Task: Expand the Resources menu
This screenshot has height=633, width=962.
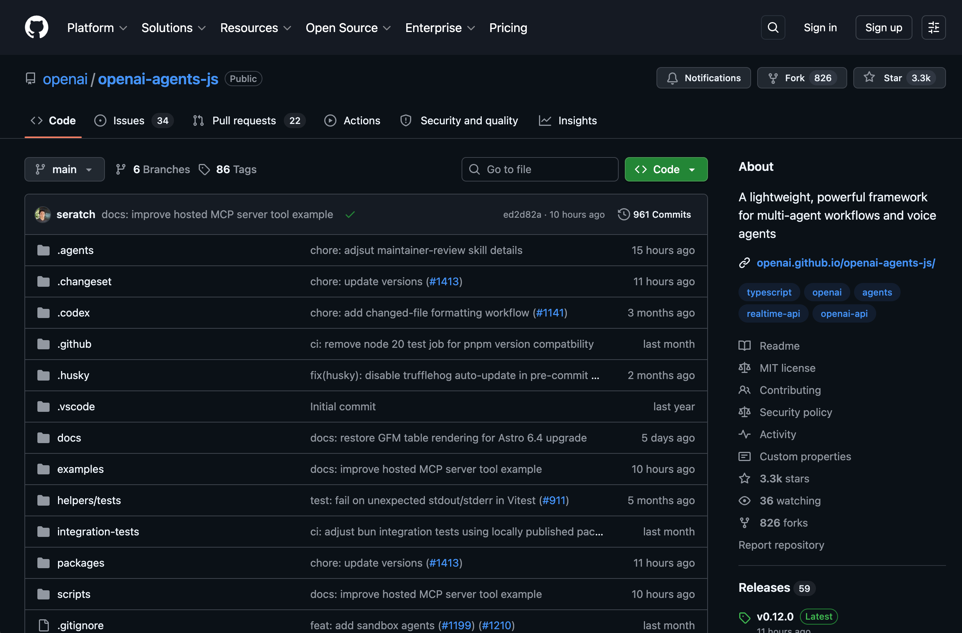Action: coord(256,27)
